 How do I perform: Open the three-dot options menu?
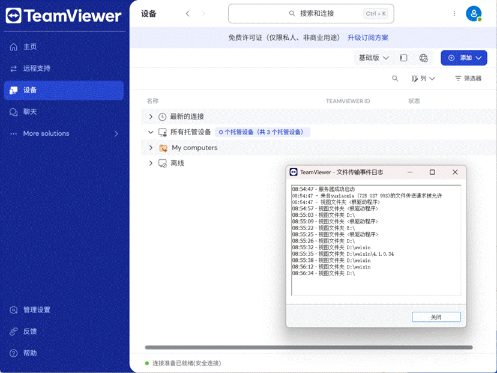tap(454, 14)
